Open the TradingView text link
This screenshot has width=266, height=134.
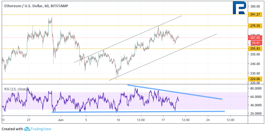tap(41, 129)
